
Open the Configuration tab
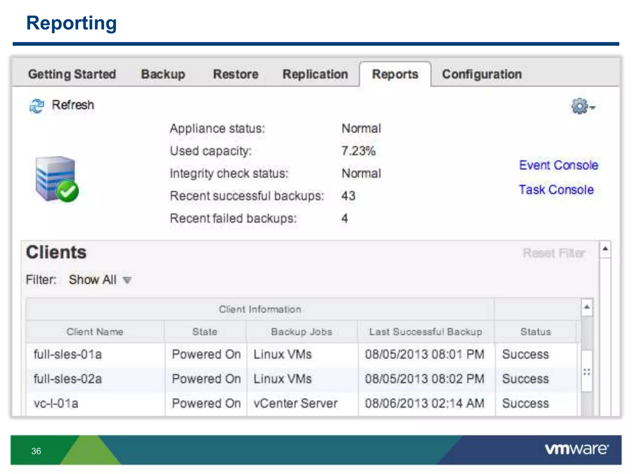482,74
